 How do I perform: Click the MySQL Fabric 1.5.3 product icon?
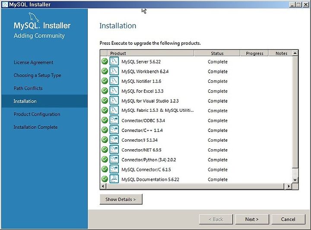click(114, 110)
